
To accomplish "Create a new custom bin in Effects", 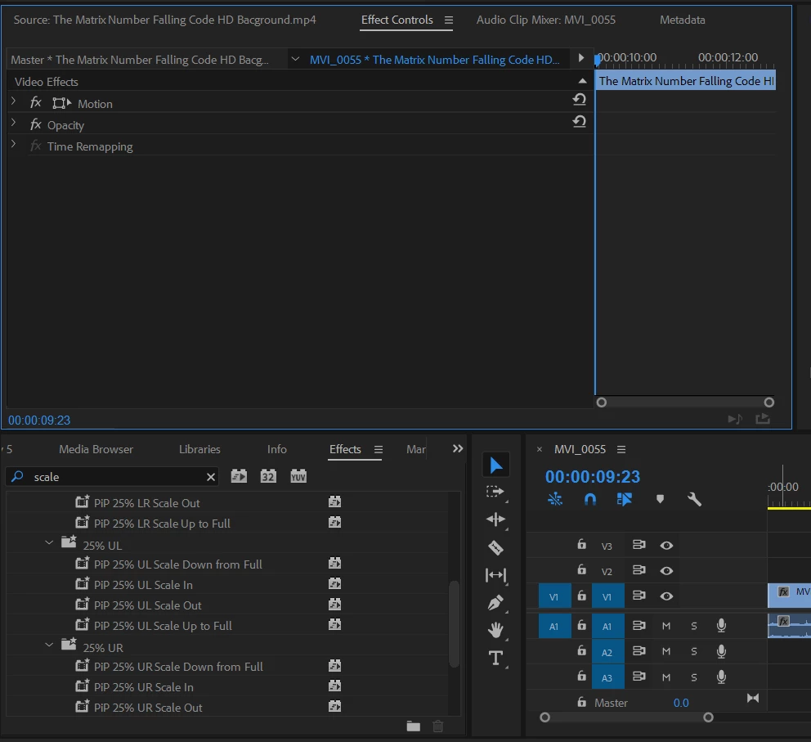I will click(413, 726).
